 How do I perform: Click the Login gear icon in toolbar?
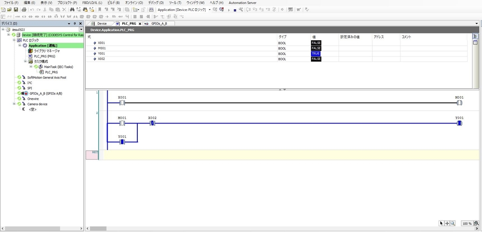click(215, 9)
